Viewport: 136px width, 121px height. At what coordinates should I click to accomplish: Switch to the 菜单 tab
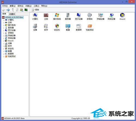[4, 14]
